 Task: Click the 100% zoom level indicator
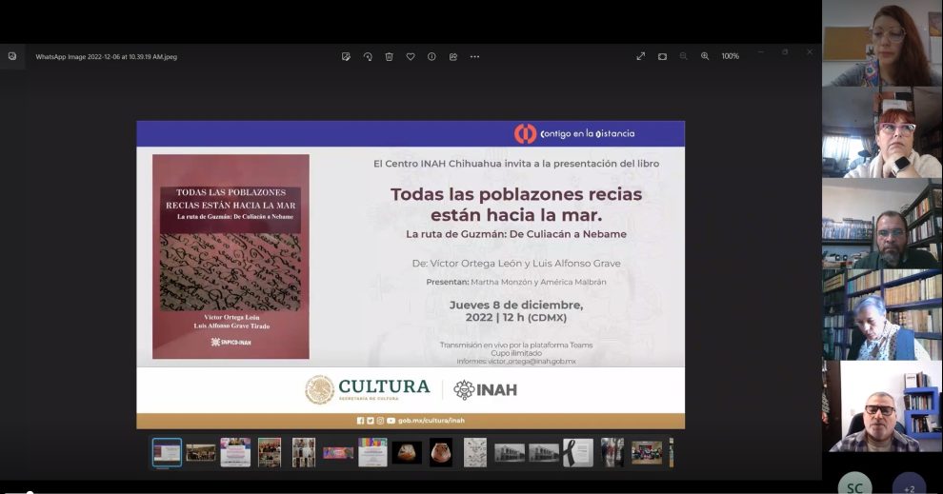click(x=730, y=57)
